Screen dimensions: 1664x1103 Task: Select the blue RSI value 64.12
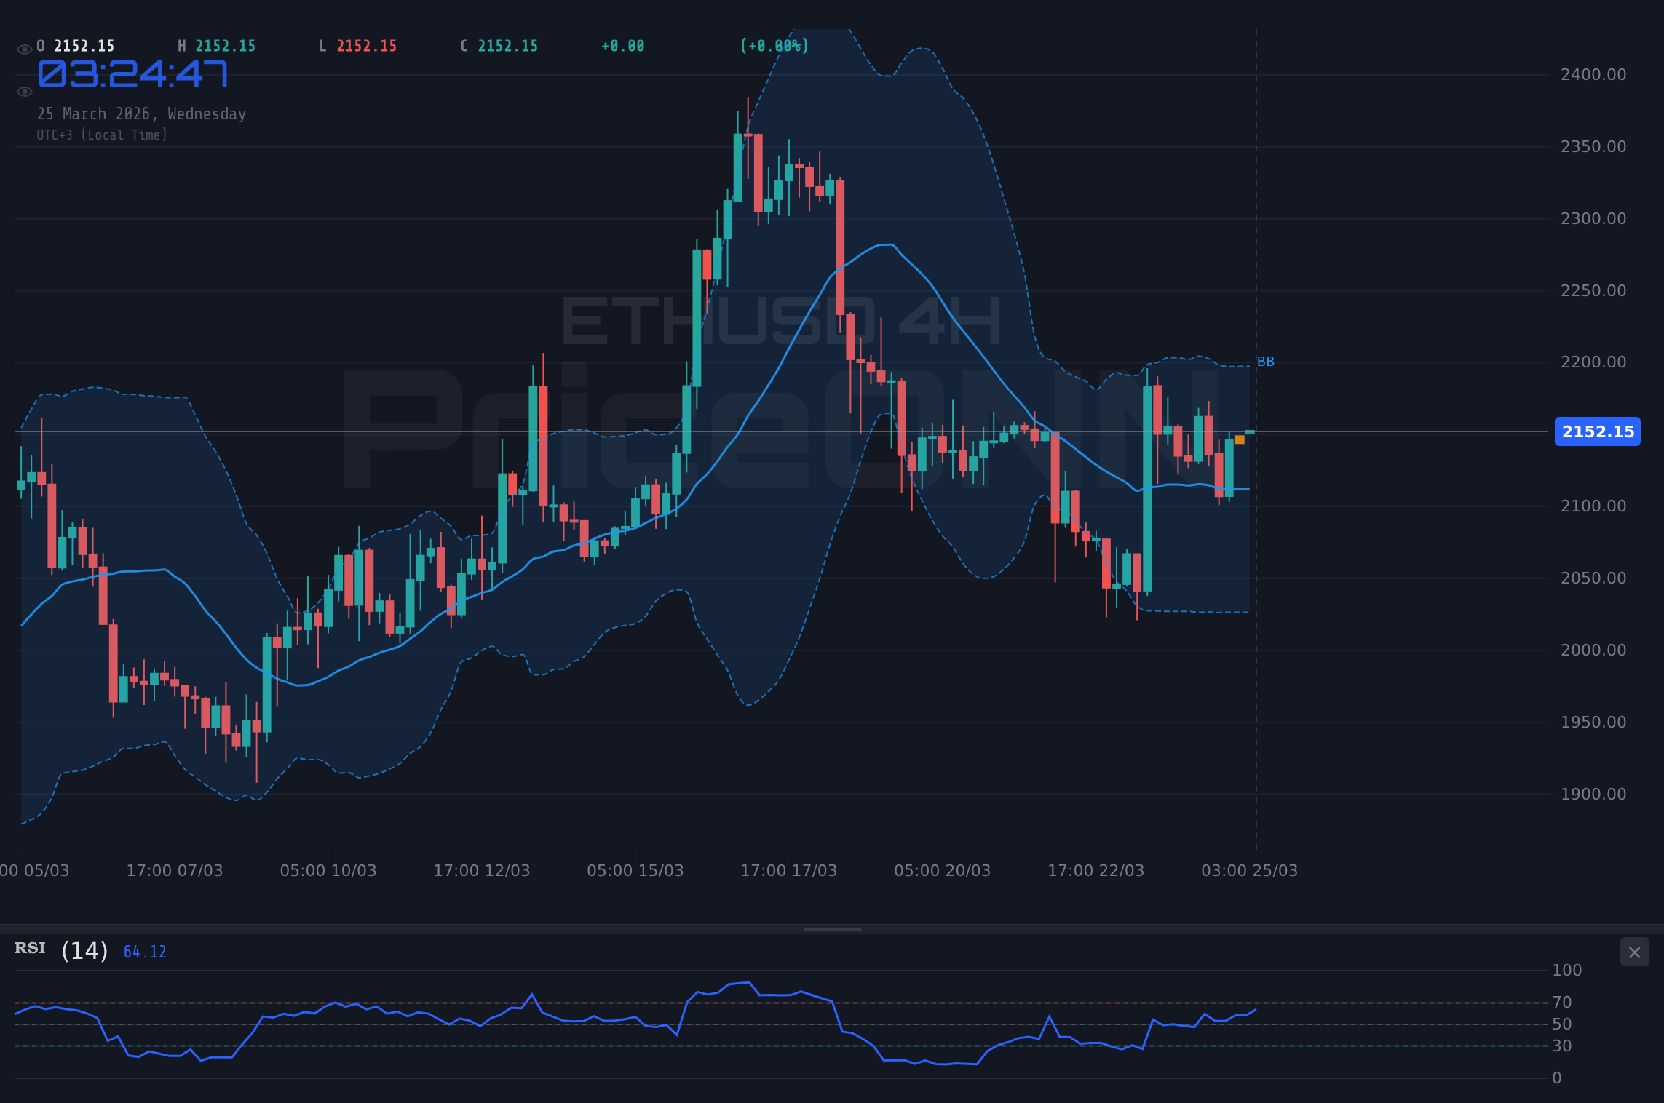(145, 951)
